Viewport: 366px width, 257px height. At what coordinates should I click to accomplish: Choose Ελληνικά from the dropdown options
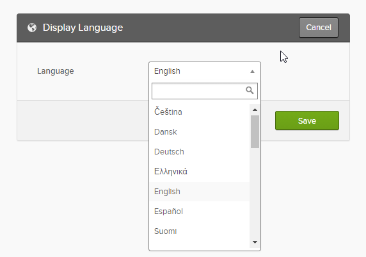coord(200,172)
